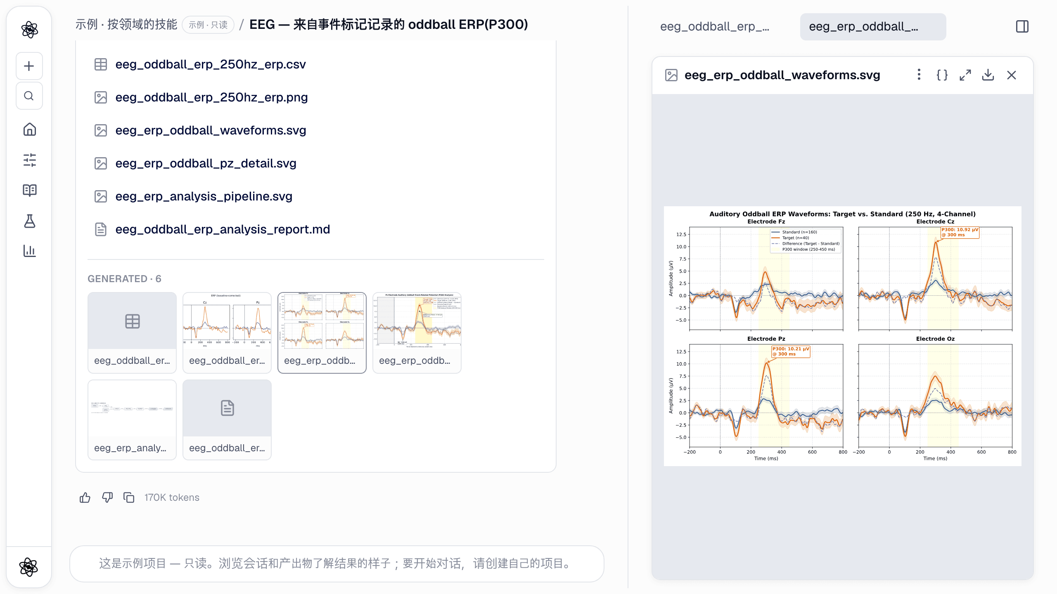
Task: Open eeg_erp_oddball_waveforms.svg in file list
Action: pos(211,130)
